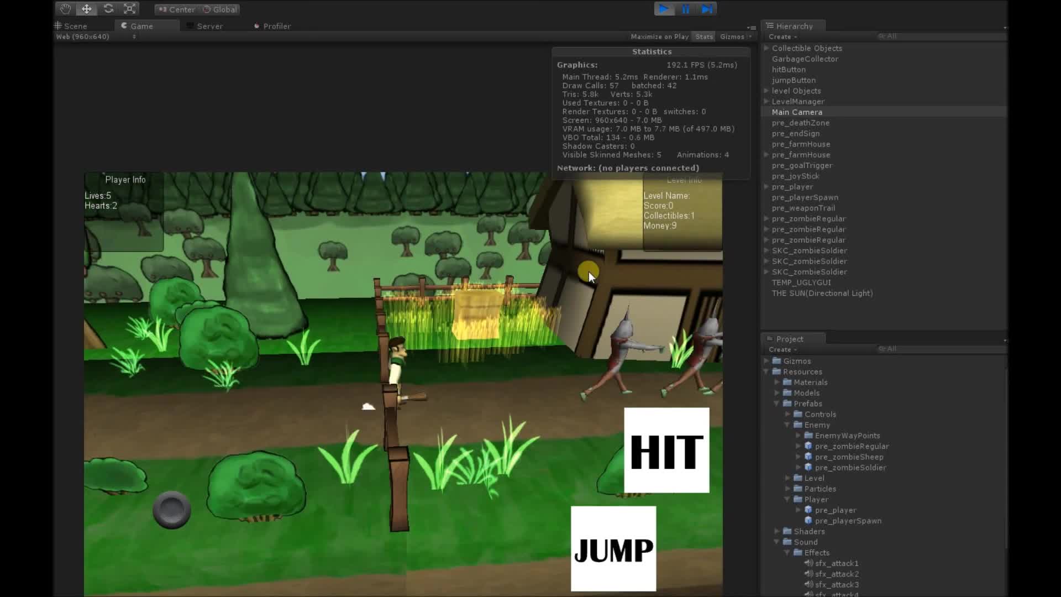The height and width of the screenshot is (597, 1061).
Task: Select the Hand pan tool
Action: (x=65, y=9)
